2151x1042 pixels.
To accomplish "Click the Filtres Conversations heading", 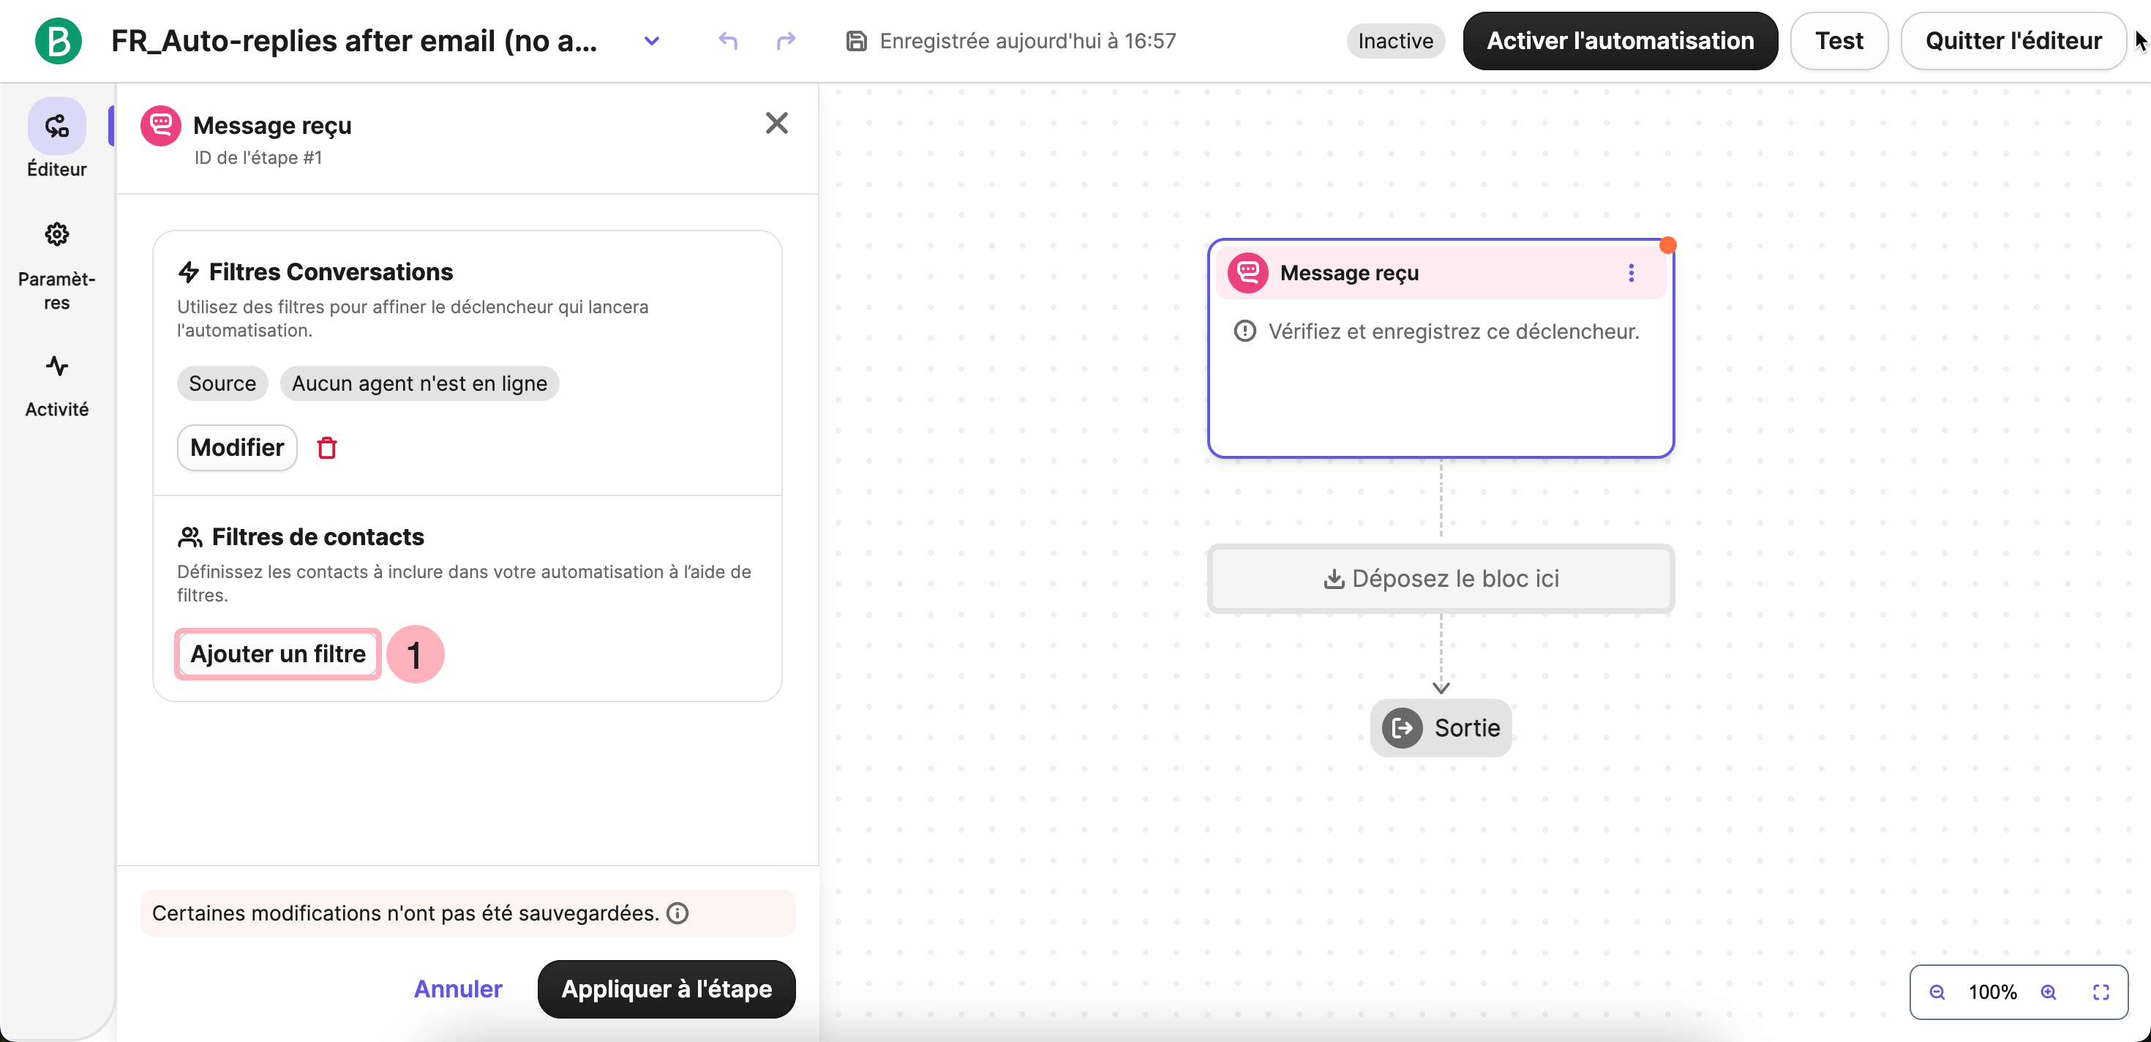I will 331,272.
